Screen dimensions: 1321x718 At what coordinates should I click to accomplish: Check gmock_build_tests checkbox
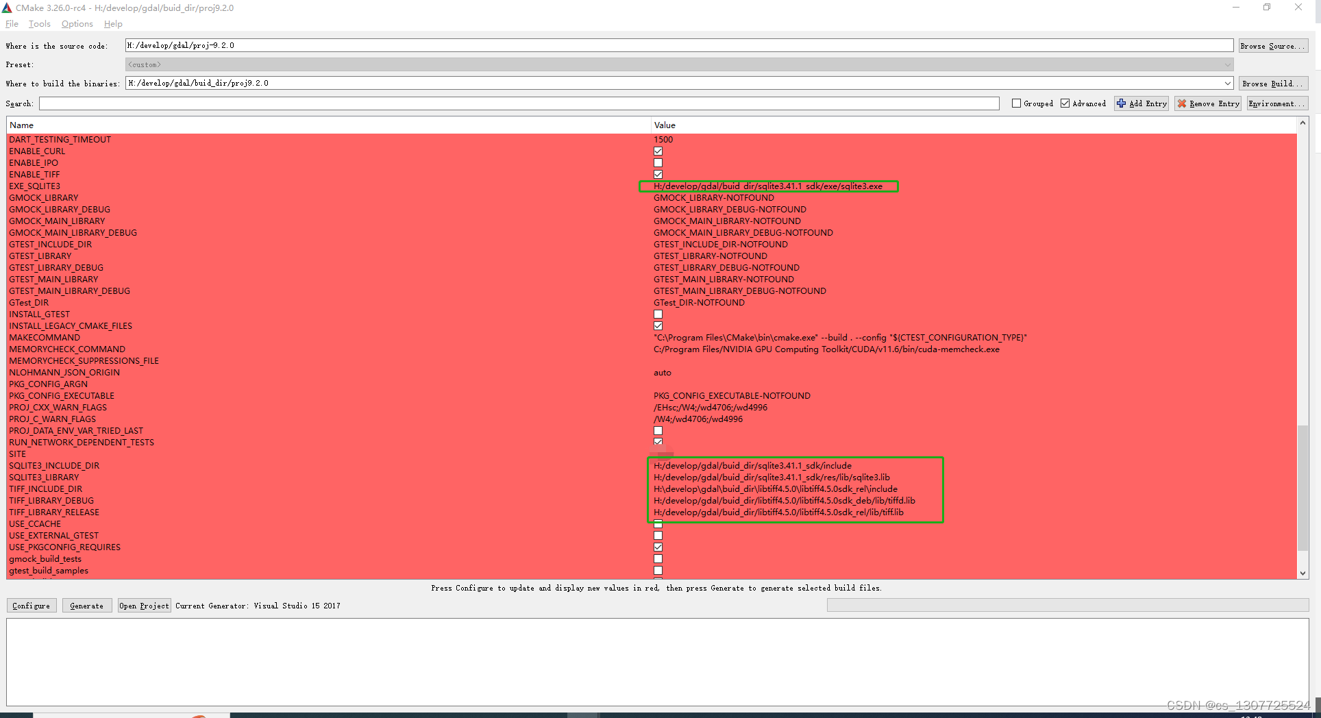click(x=658, y=559)
